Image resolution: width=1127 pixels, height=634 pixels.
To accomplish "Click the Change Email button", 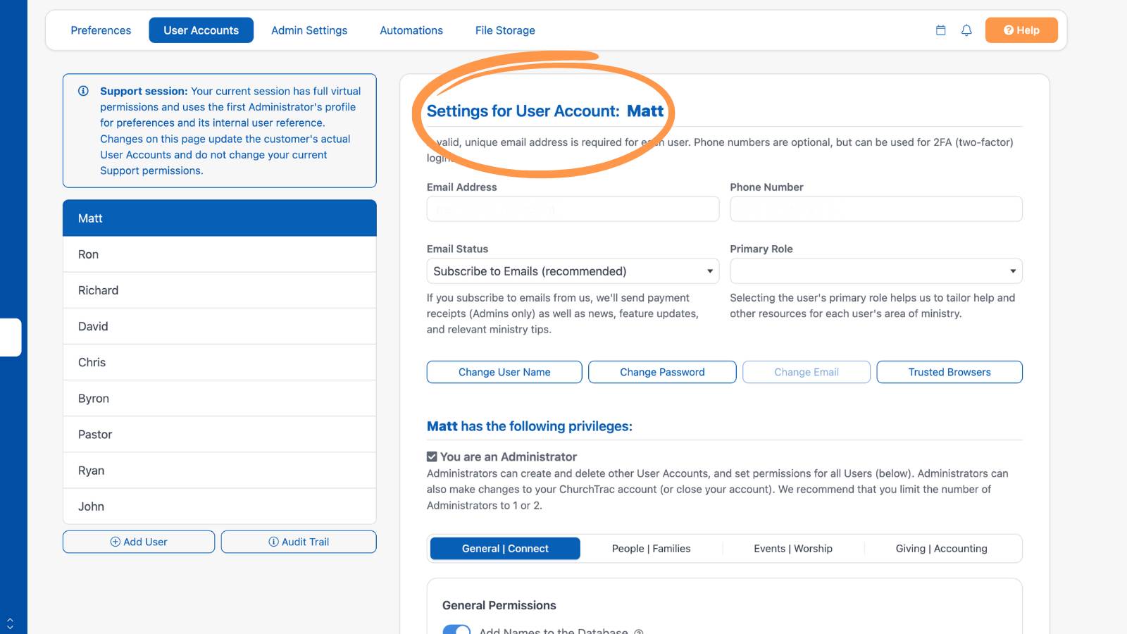I will 807,372.
